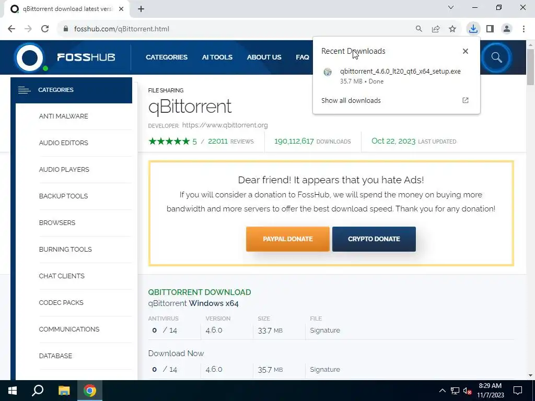535x401 pixels.
Task: Click the CRYPTO DONATE button
Action: click(374, 239)
